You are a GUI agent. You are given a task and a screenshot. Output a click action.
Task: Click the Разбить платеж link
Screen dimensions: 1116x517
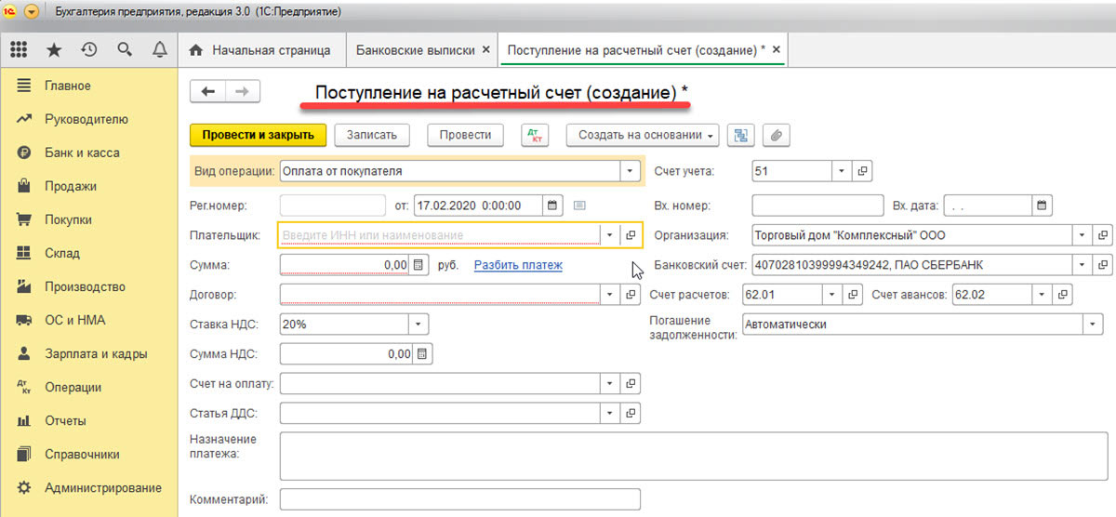tap(518, 265)
